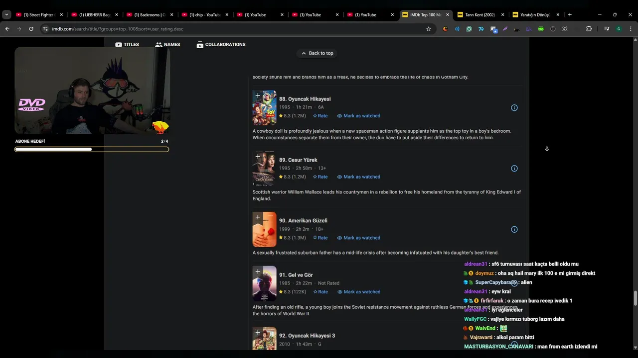Rate Gel ve Gör
This screenshot has height=358, width=638.
point(320,292)
